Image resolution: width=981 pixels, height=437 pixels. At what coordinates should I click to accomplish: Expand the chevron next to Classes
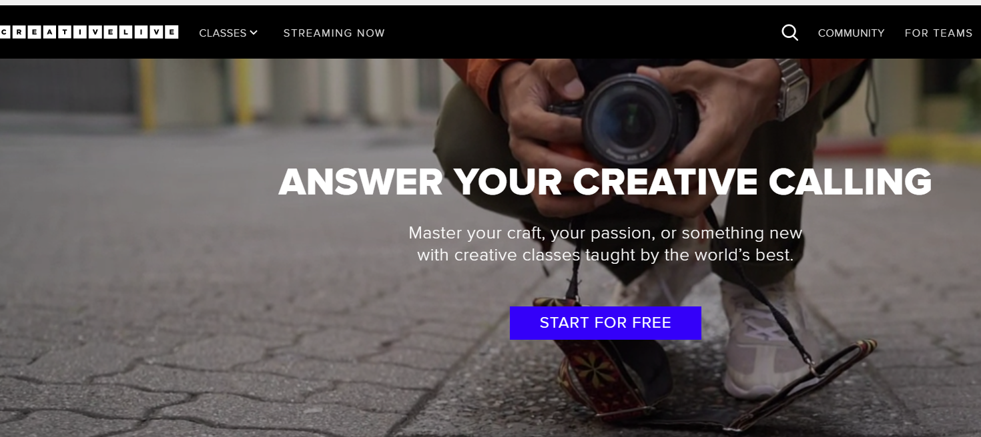point(254,33)
